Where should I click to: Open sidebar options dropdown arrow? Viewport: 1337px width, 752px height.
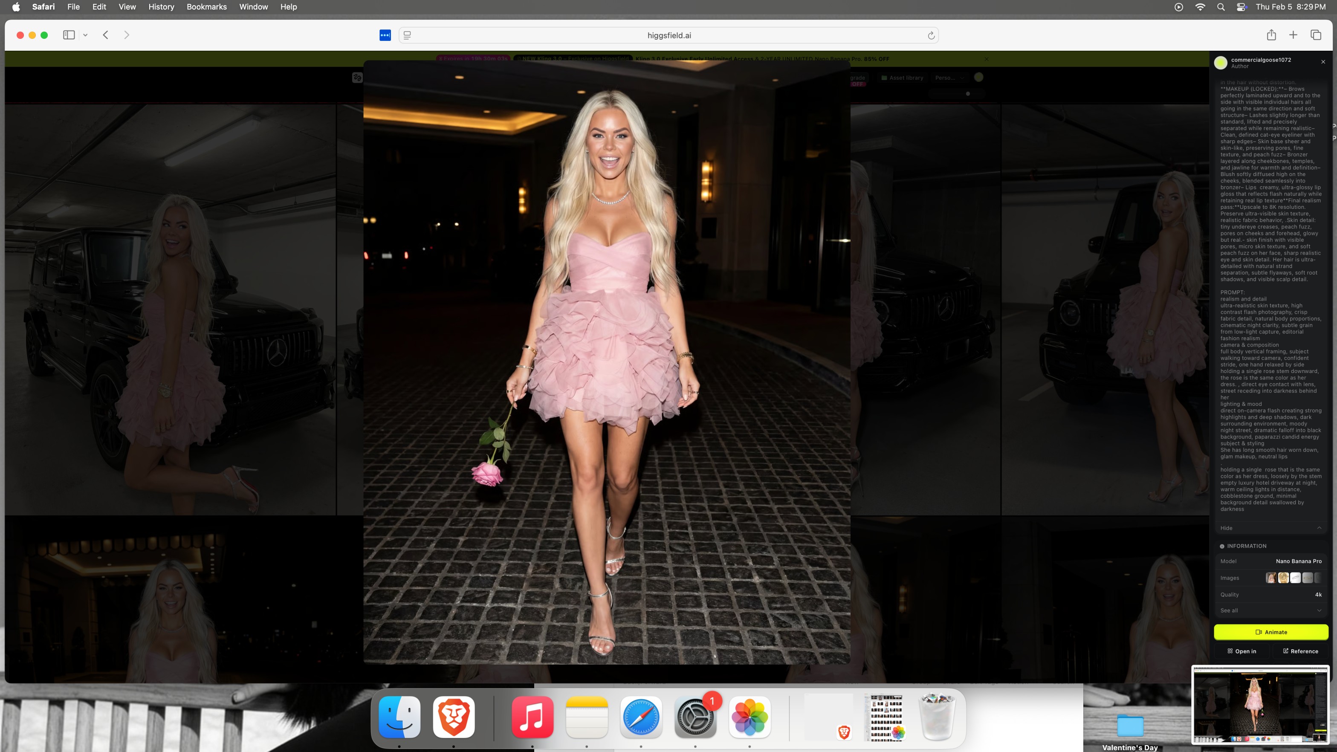click(85, 35)
